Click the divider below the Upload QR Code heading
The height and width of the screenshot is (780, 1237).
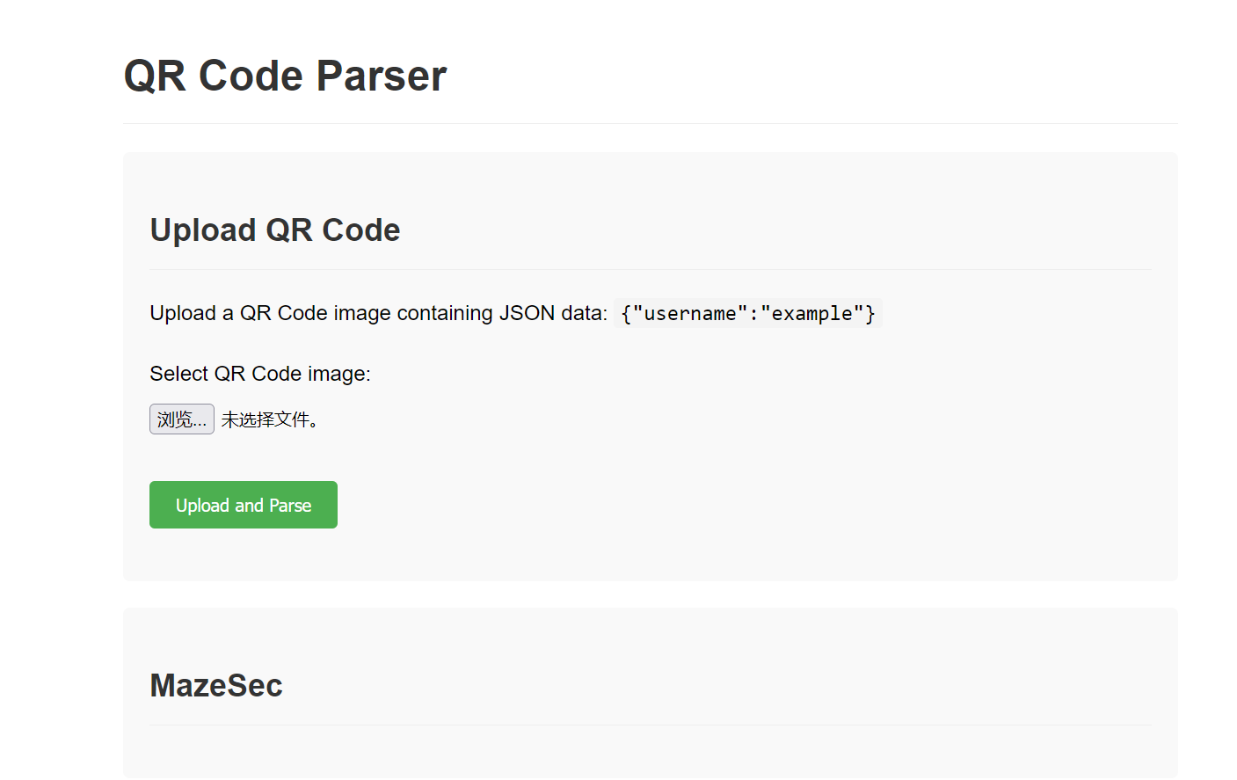[x=650, y=269]
